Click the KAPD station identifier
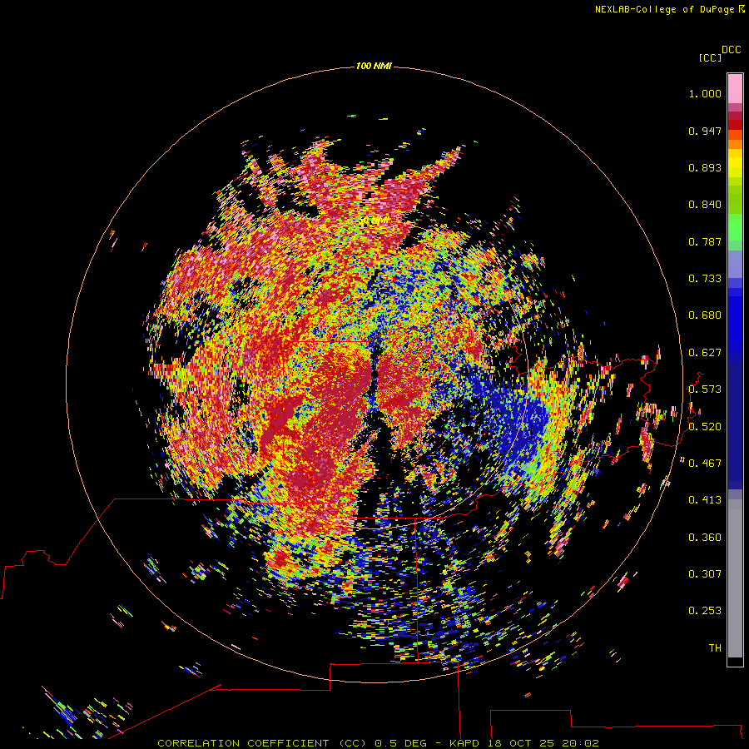Screen dimensions: 749x749 (465, 743)
